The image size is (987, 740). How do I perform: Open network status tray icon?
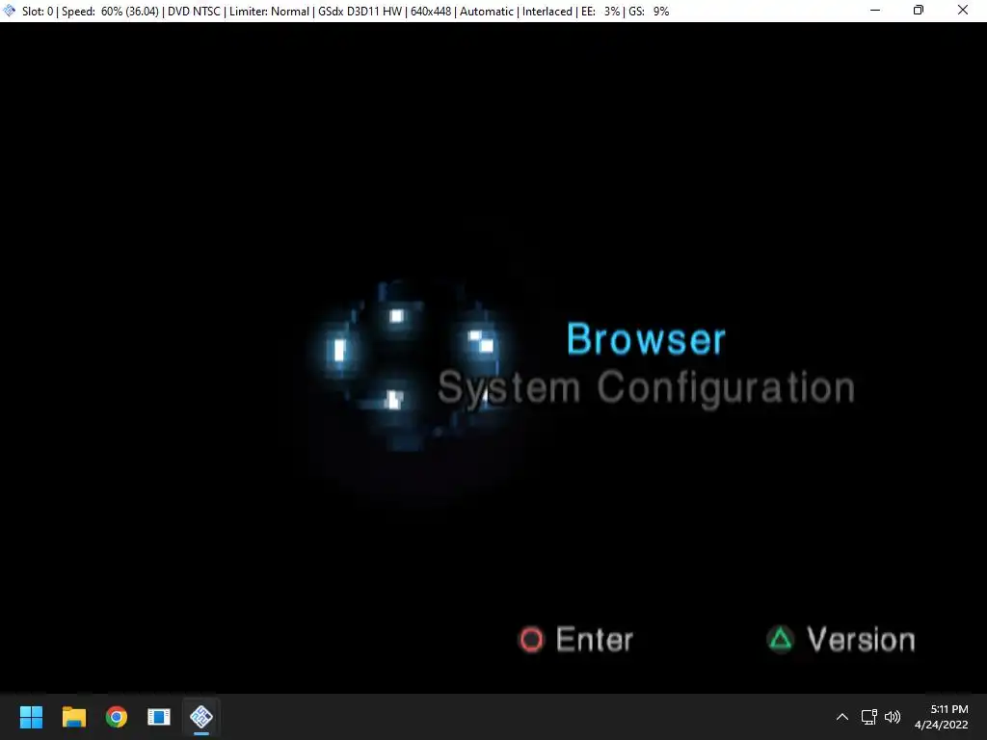pyautogui.click(x=868, y=717)
